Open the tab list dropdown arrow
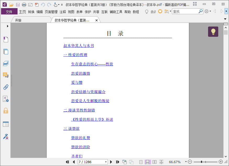 click(225, 19)
